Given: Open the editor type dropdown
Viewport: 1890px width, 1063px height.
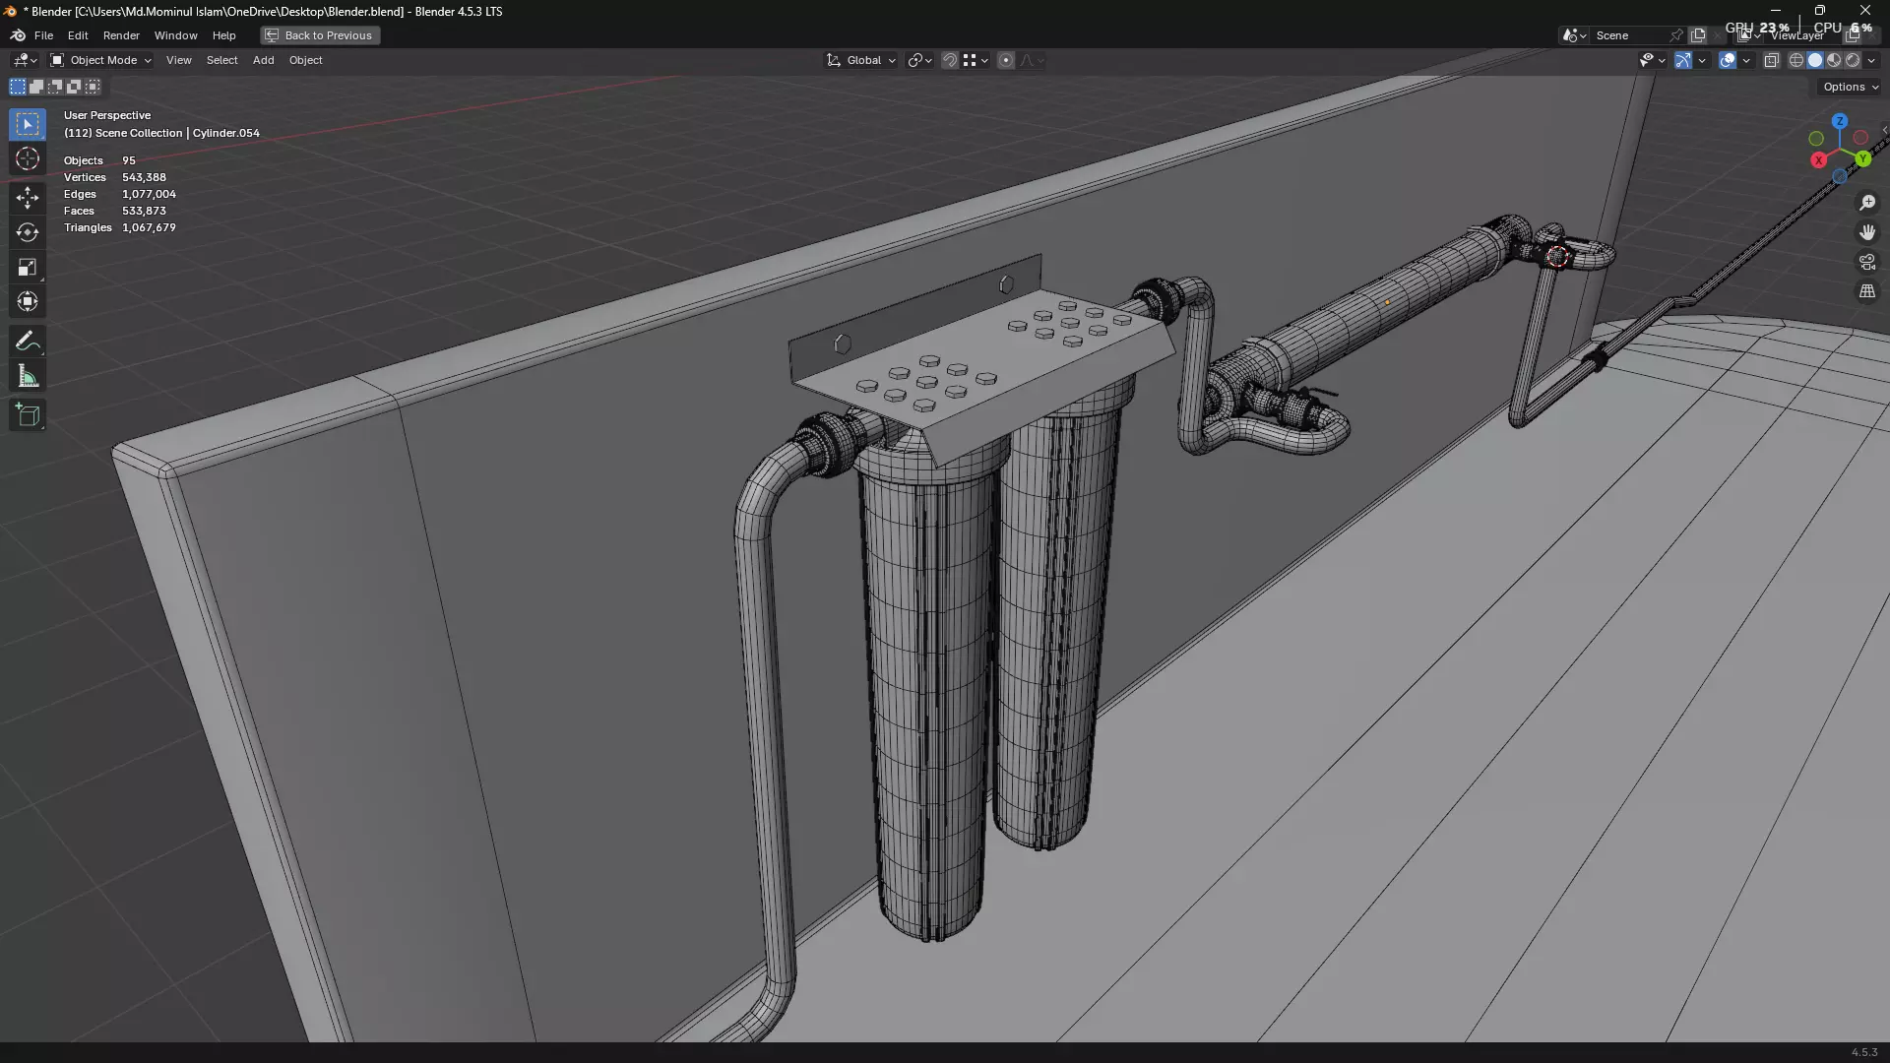Looking at the screenshot, I should [25, 60].
